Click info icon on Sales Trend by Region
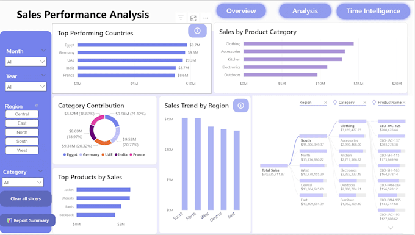 [x=240, y=106]
